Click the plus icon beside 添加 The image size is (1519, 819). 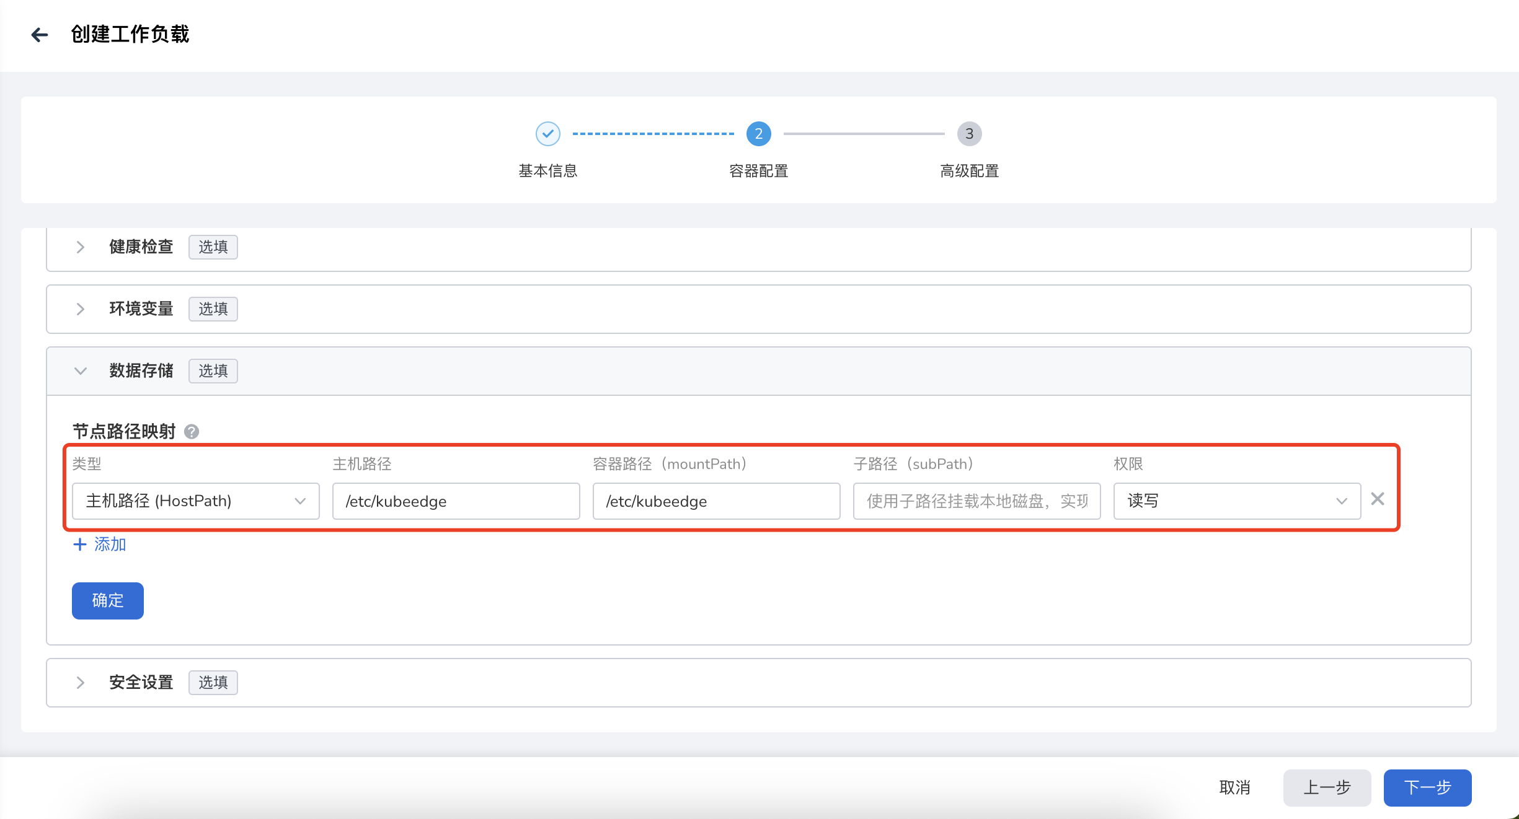tap(81, 545)
